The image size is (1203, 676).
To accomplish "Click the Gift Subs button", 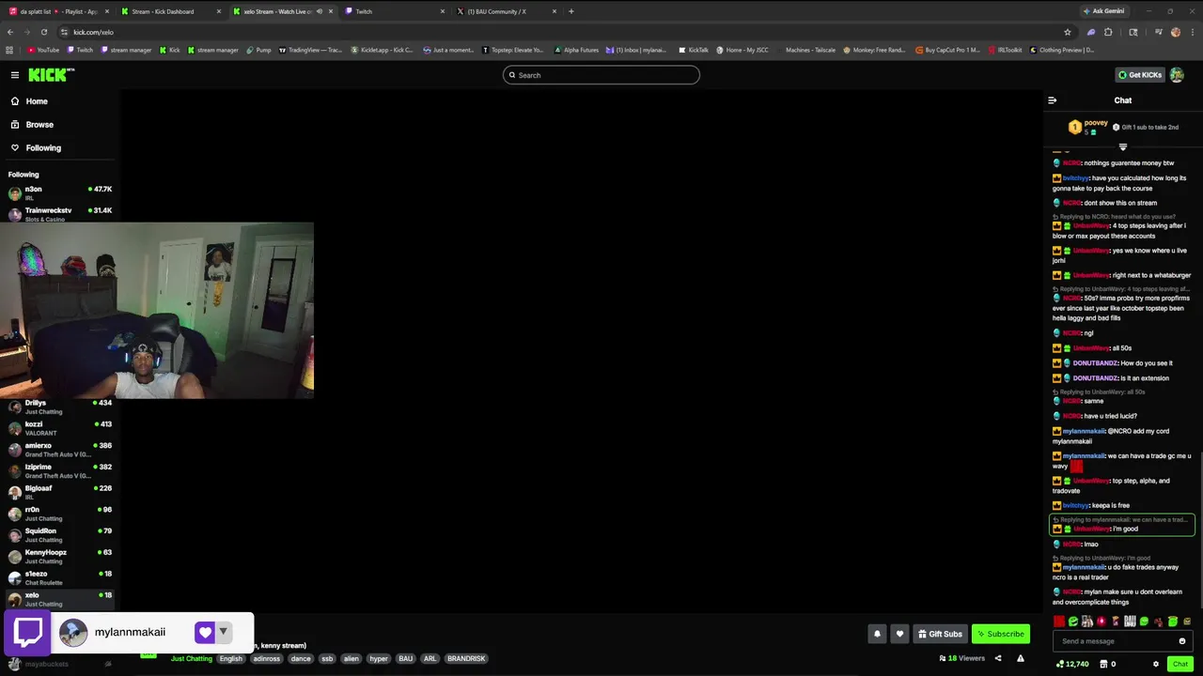I will pos(940,634).
